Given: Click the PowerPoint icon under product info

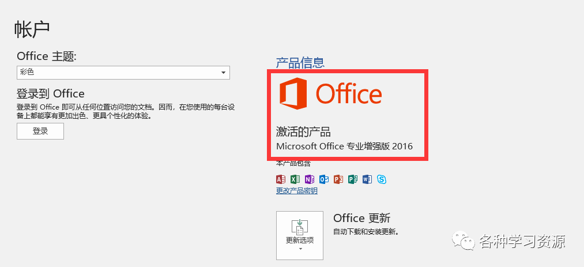Looking at the screenshot, I should 338,179.
